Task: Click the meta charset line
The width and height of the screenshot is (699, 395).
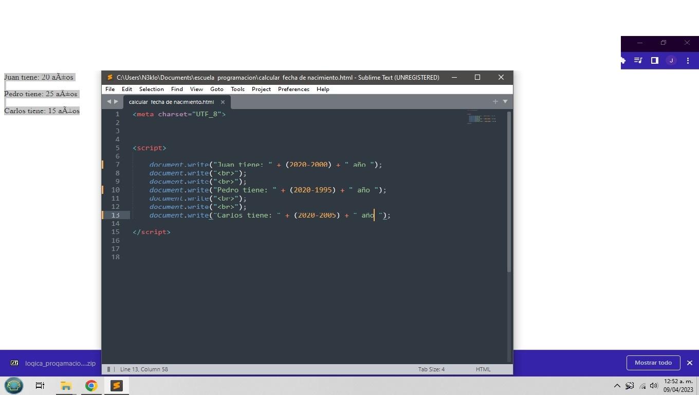Action: pos(179,114)
